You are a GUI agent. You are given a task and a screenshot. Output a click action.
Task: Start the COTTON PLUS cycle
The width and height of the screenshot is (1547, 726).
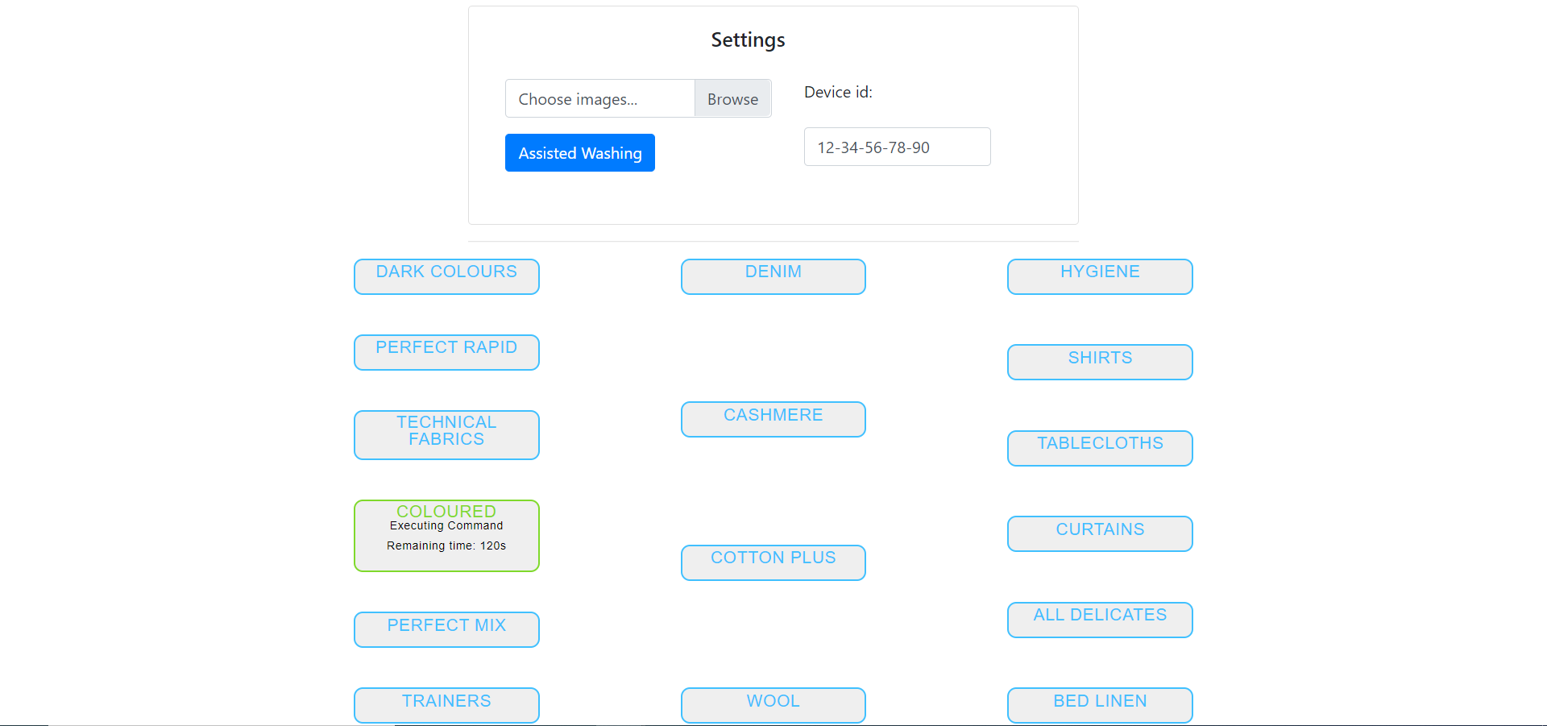tap(773, 562)
